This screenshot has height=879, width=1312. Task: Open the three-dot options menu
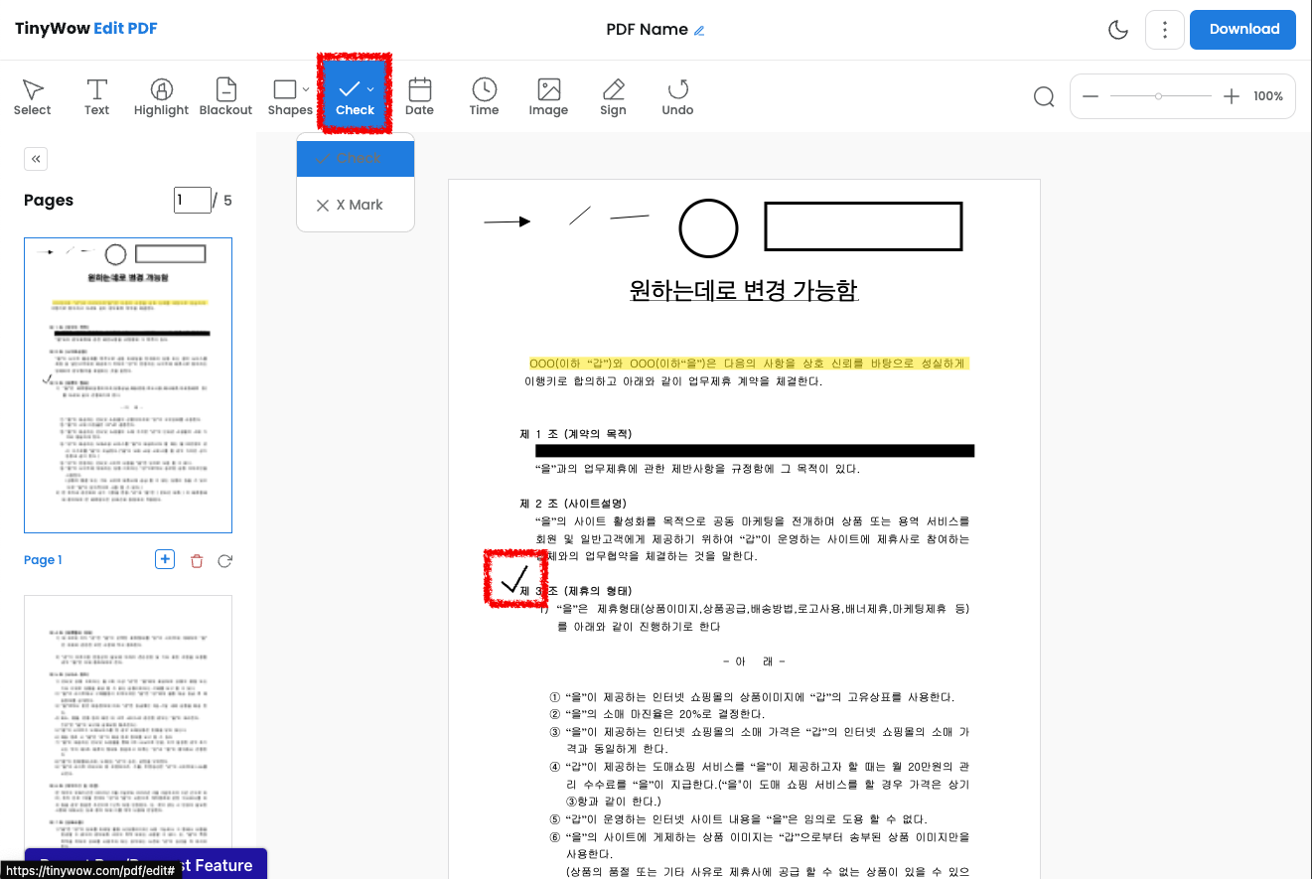(1164, 29)
